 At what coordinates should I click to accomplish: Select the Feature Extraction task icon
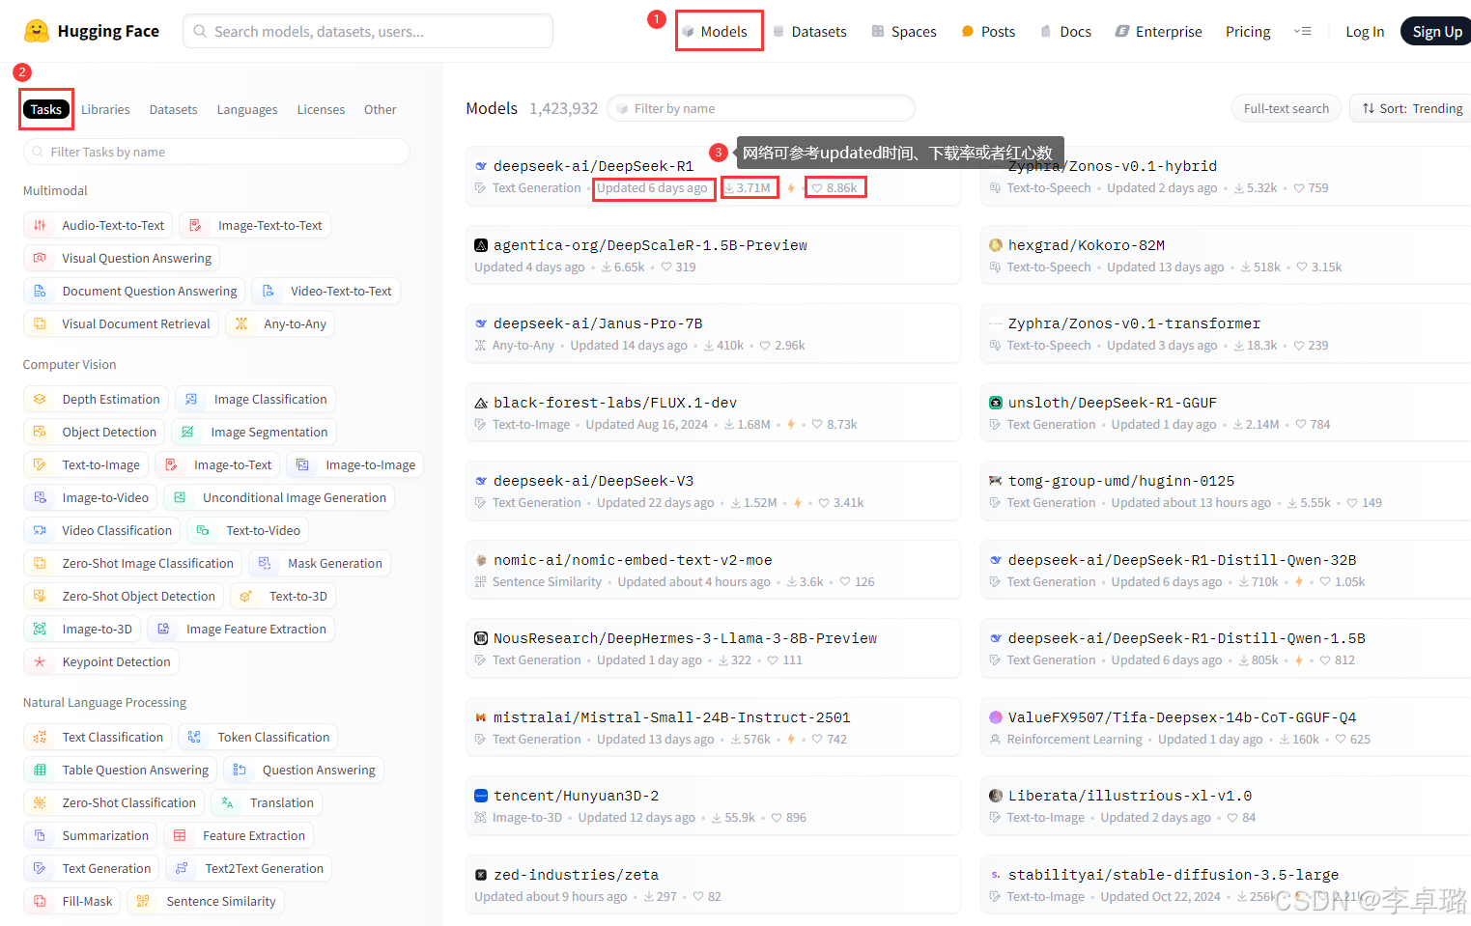tap(180, 835)
